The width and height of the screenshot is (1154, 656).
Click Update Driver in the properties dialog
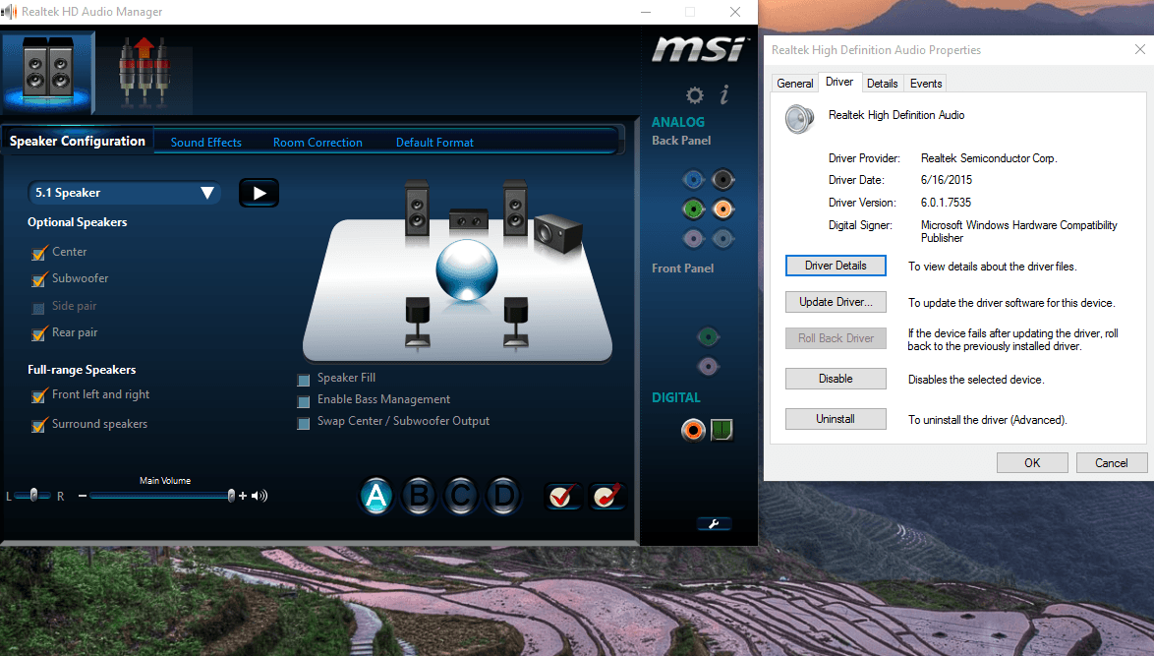(836, 302)
